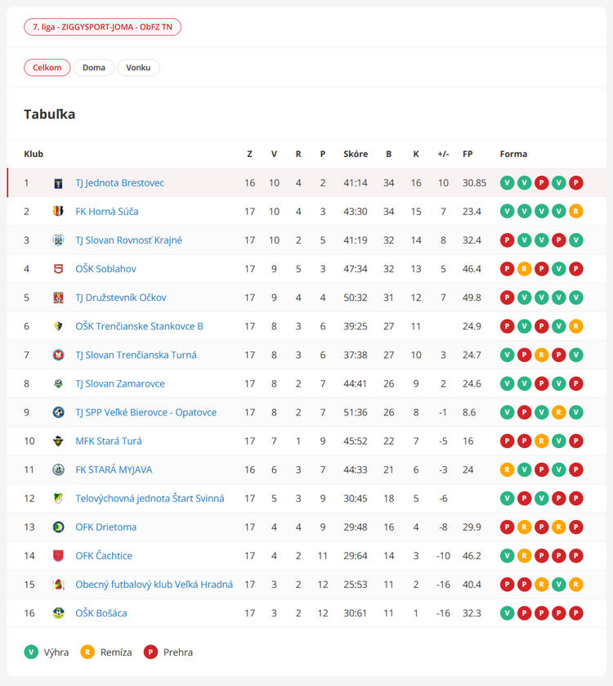This screenshot has height=686, width=613.
Task: Click MFK Stará Turá club logo
Action: [58, 442]
